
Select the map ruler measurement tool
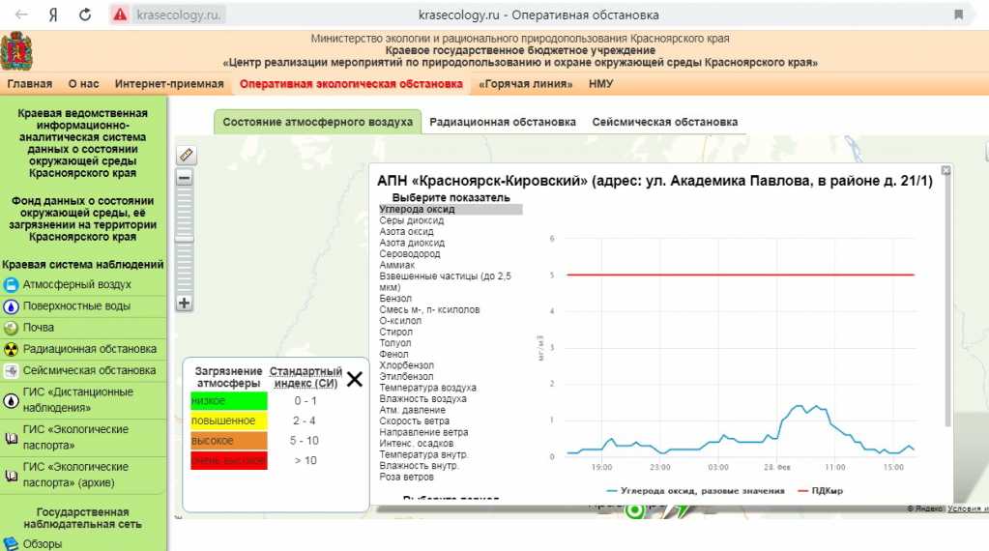pyautogui.click(x=186, y=155)
